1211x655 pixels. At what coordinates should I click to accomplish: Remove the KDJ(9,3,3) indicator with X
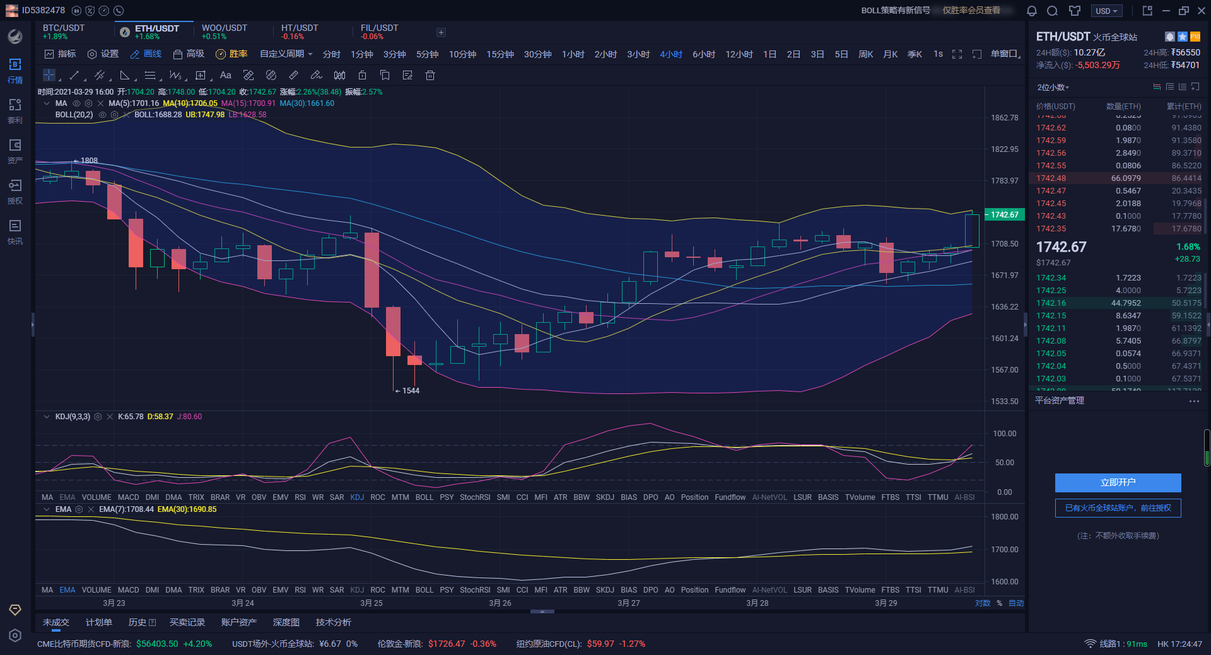(x=110, y=417)
